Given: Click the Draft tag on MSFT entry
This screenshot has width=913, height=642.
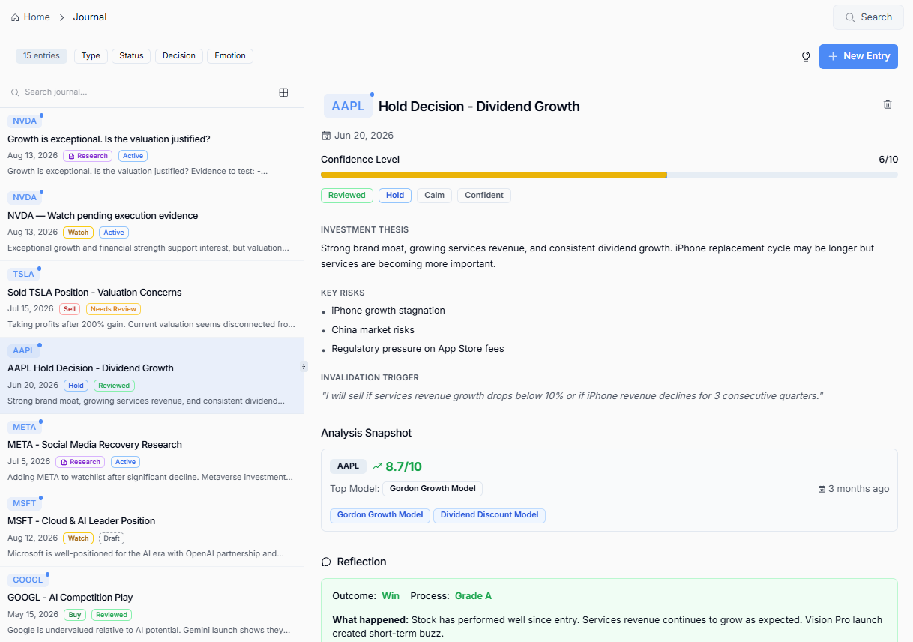Looking at the screenshot, I should tap(112, 538).
